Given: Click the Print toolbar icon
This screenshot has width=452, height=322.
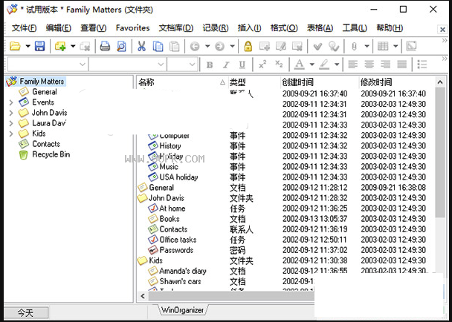Looking at the screenshot, I should tap(105, 46).
